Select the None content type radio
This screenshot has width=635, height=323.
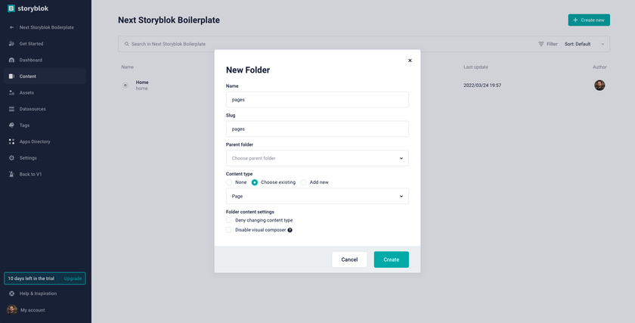tap(229, 182)
